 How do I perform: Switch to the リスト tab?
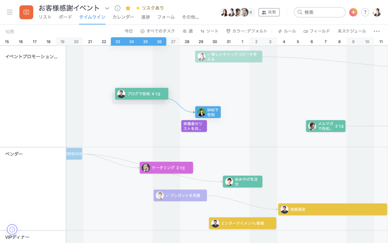(x=45, y=17)
